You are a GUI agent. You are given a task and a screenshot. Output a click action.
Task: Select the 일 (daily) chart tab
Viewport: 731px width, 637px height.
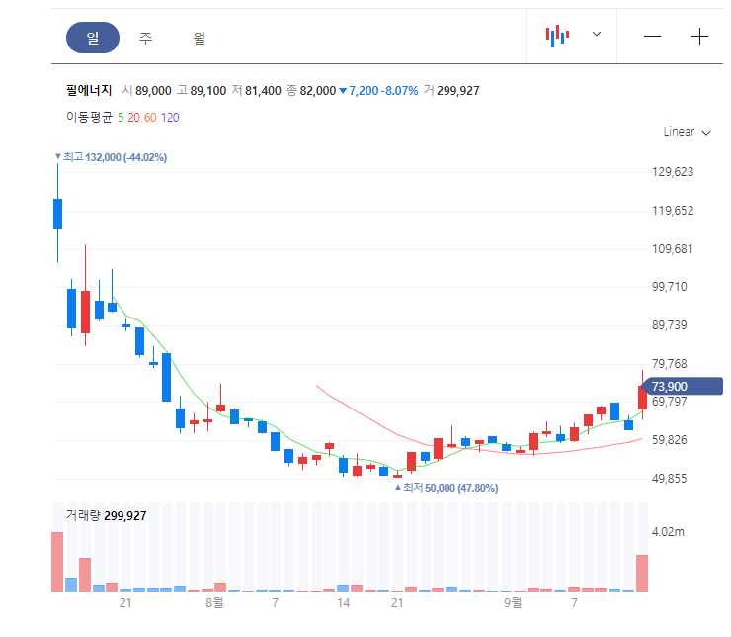tap(93, 38)
